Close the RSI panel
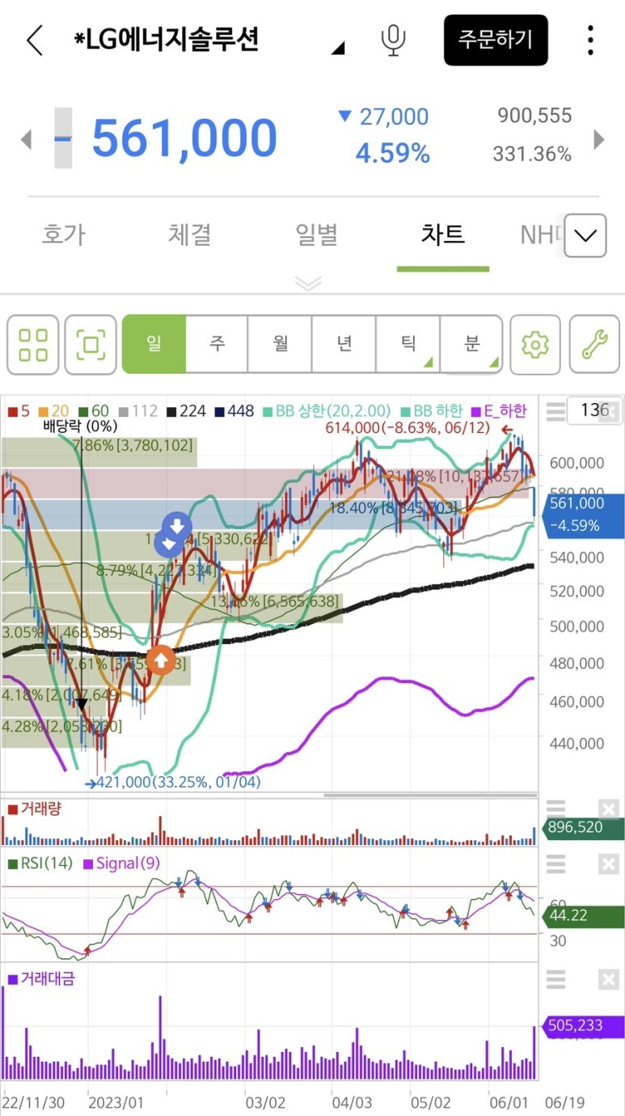This screenshot has width=625, height=1116. coord(609,864)
